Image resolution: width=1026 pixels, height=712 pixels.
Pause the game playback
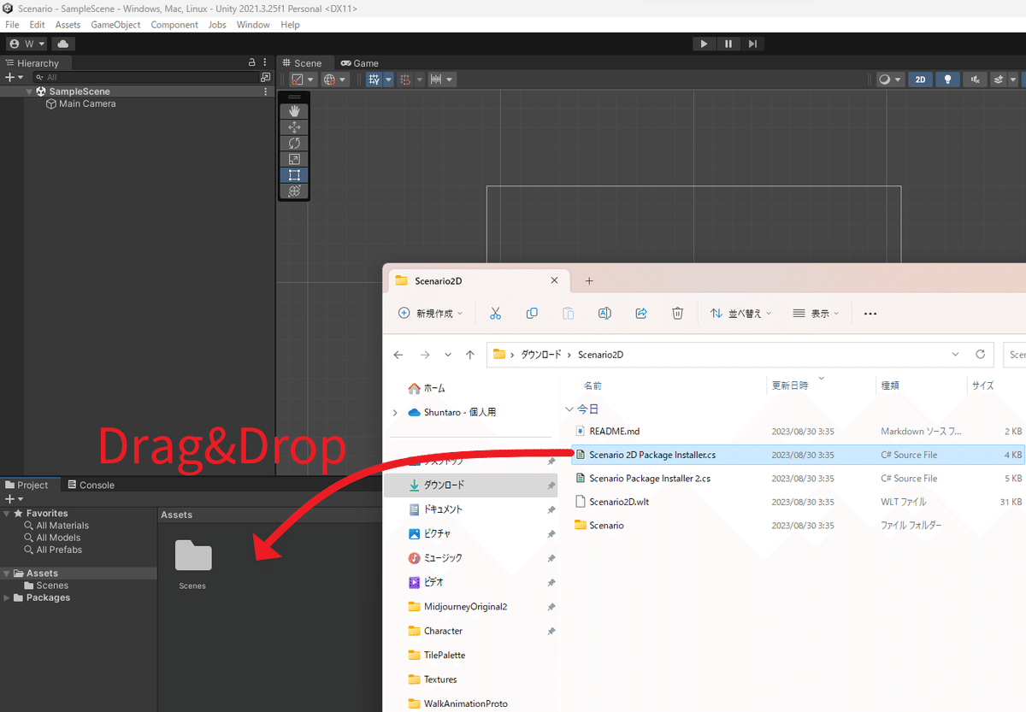point(728,44)
